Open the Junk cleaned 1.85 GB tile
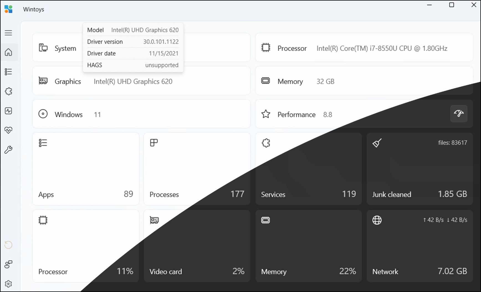Screen dimensions: 481x292 click(x=420, y=169)
